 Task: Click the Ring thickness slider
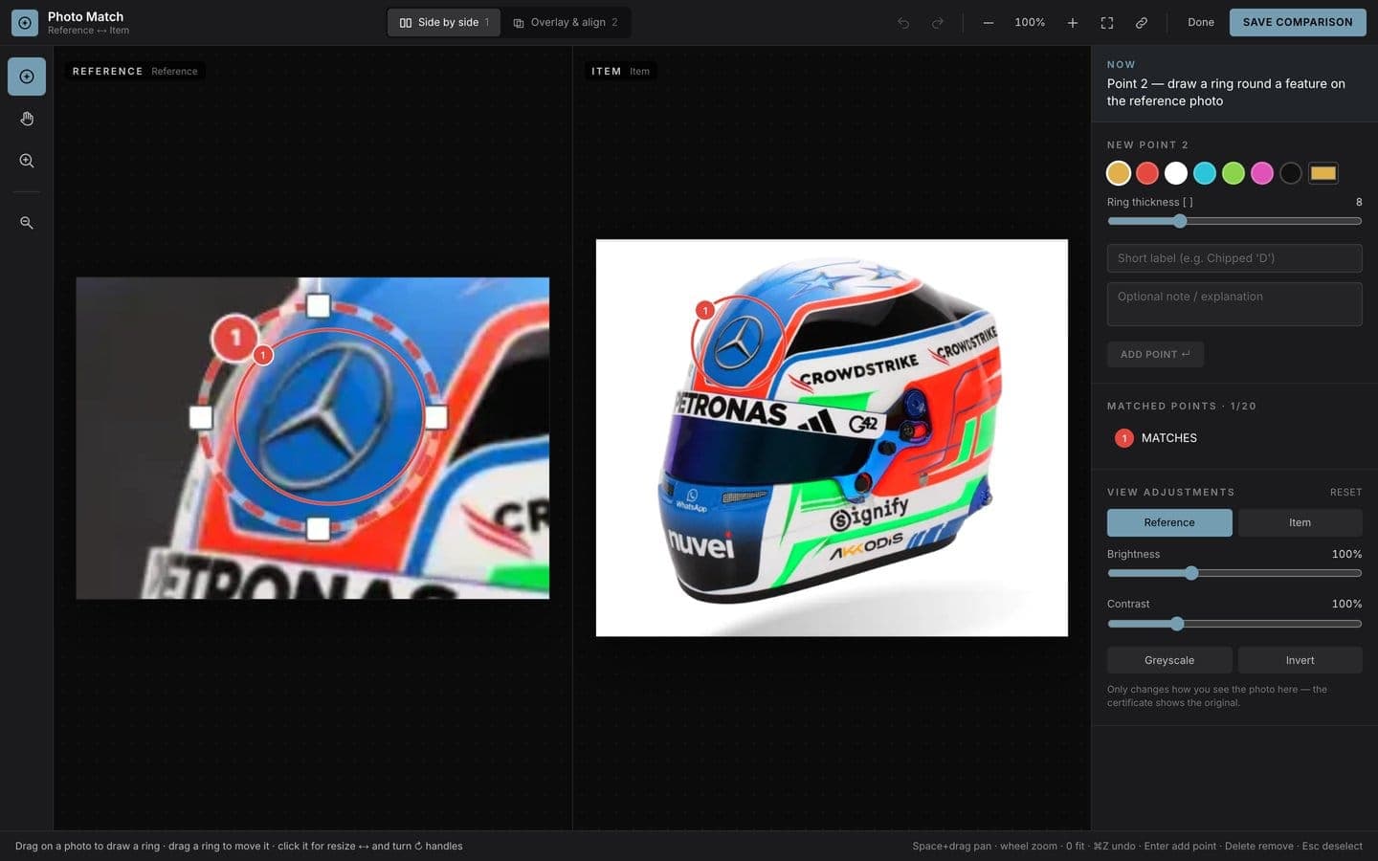click(1234, 221)
